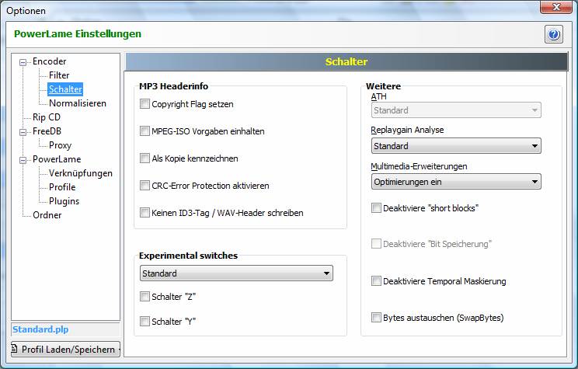578x369 pixels.
Task: Open the Replaygain Analyse dropdown
Action: click(456, 145)
